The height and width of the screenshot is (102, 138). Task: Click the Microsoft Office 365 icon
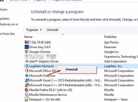[26, 71]
